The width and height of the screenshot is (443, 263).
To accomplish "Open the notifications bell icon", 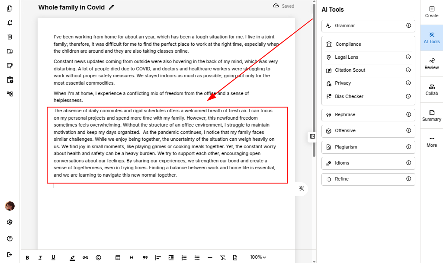I will 10,23.
